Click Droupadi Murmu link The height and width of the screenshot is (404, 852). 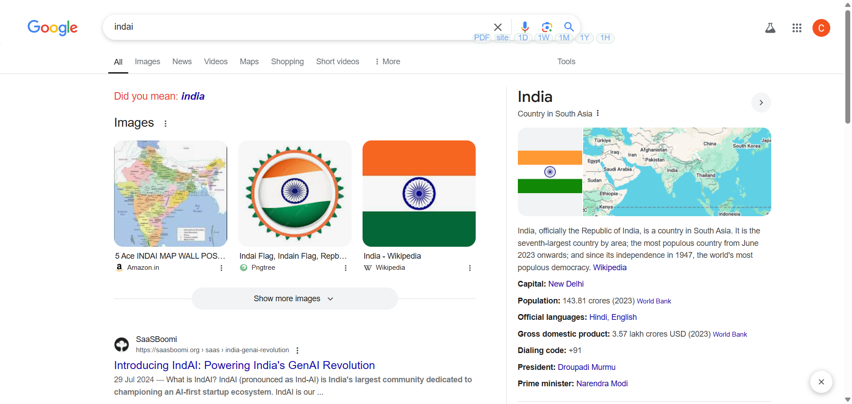point(587,367)
